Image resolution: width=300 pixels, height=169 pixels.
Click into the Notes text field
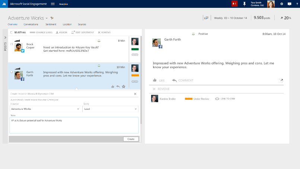point(74,125)
